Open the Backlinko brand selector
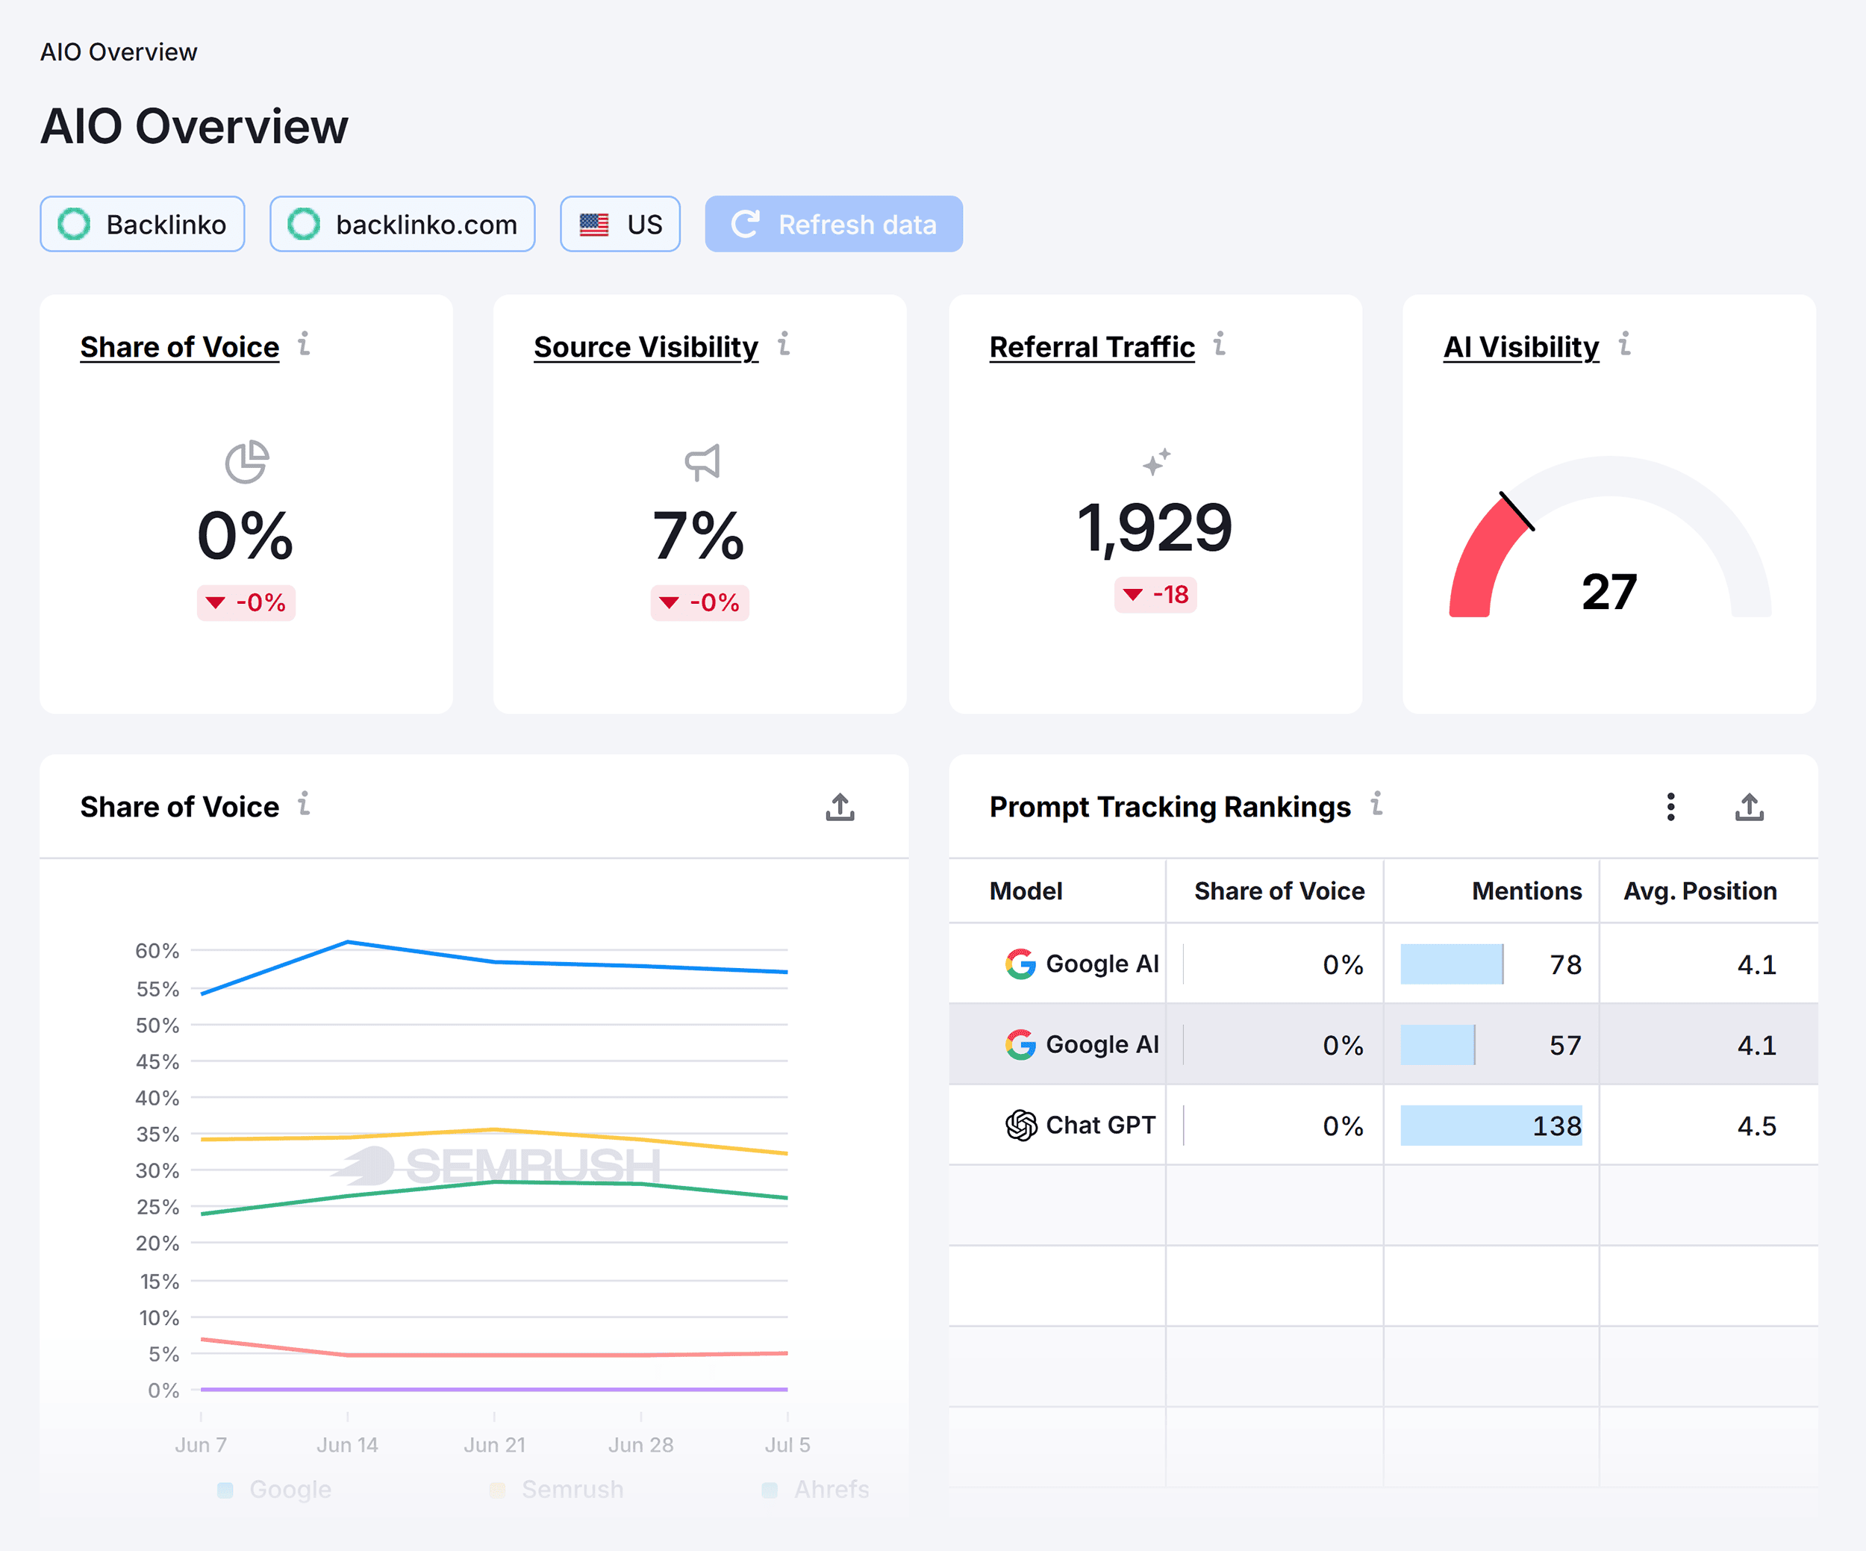Viewport: 1866px width, 1551px height. (142, 224)
